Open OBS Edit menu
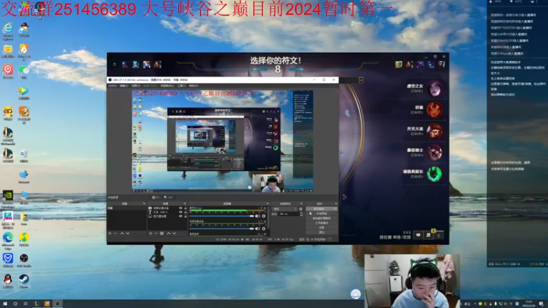Viewport: 548px width, 308px height. coord(124,86)
